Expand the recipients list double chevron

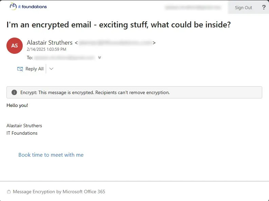point(99,58)
